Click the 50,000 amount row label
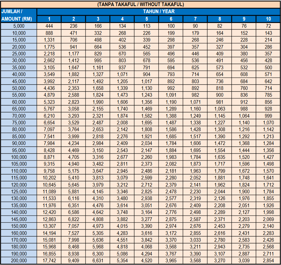 (19, 88)
